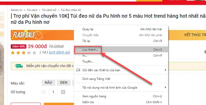Image resolution: width=206 pixels, height=105 pixels.
Task: Decrease quantity with the minus button
Action: pyautogui.click(x=44, y=92)
